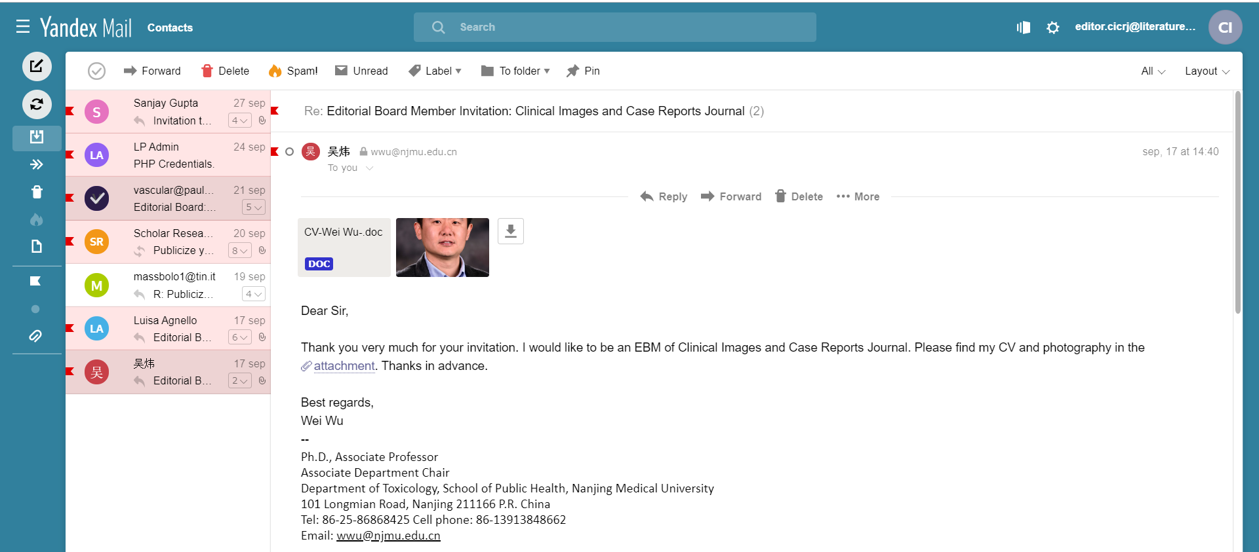Open the sender's photo attachment thumbnail
This screenshot has height=552, width=1259.
click(443, 248)
